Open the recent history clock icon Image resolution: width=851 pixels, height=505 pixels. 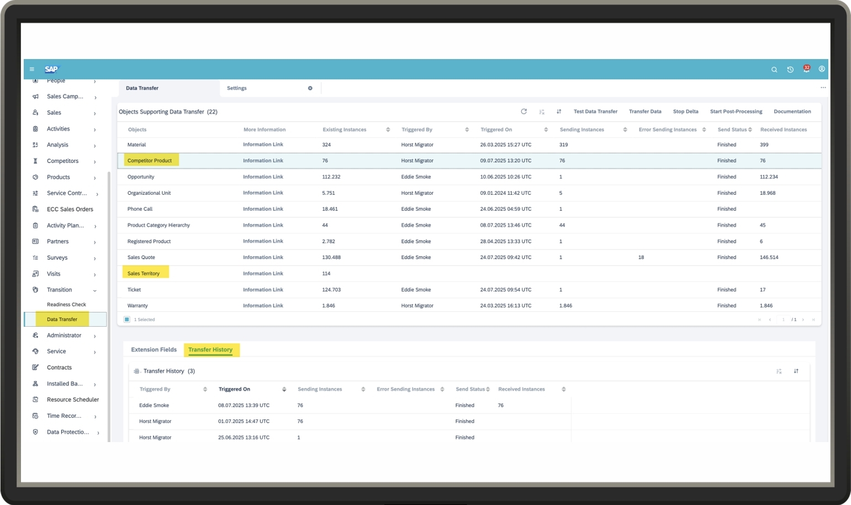click(790, 70)
